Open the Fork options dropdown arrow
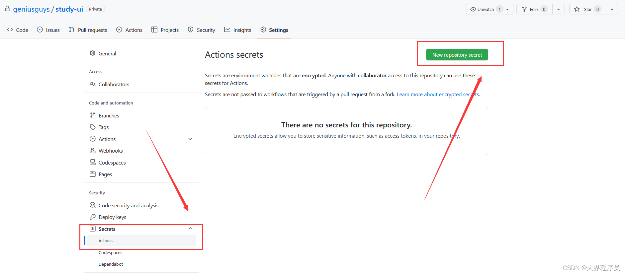 click(559, 9)
